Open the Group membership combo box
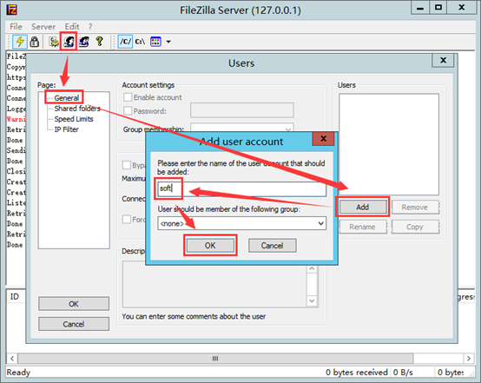 241,129
